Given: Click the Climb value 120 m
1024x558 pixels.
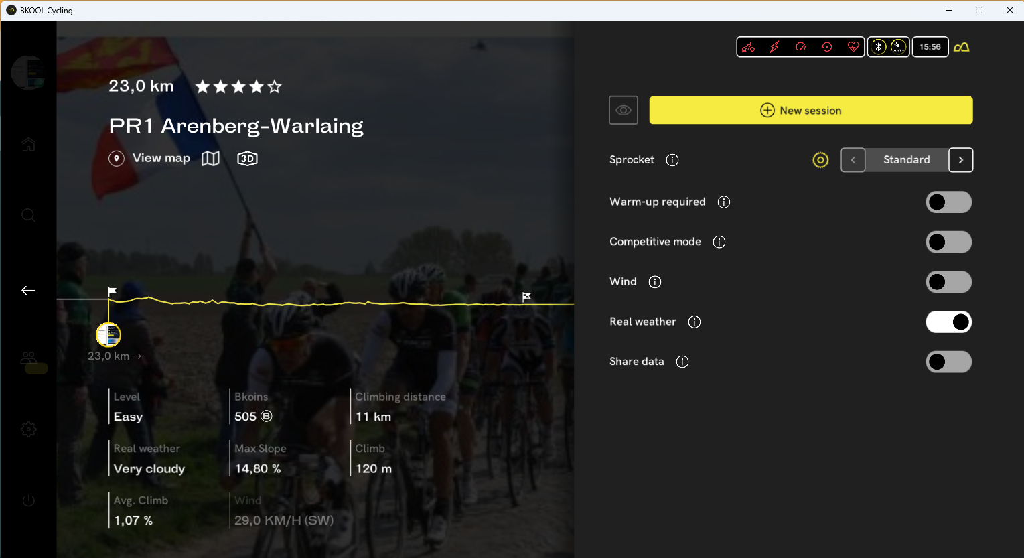Looking at the screenshot, I should [374, 469].
